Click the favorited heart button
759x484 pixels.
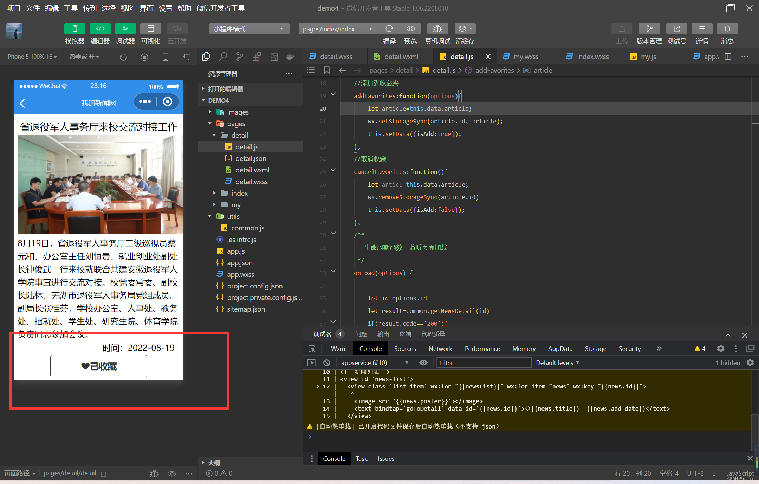click(99, 366)
